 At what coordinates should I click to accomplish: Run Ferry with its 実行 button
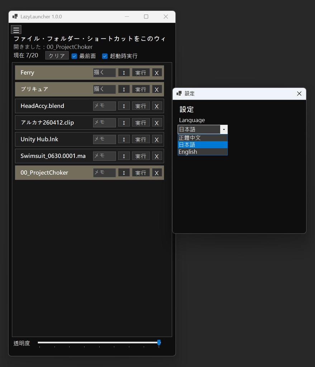(x=140, y=72)
